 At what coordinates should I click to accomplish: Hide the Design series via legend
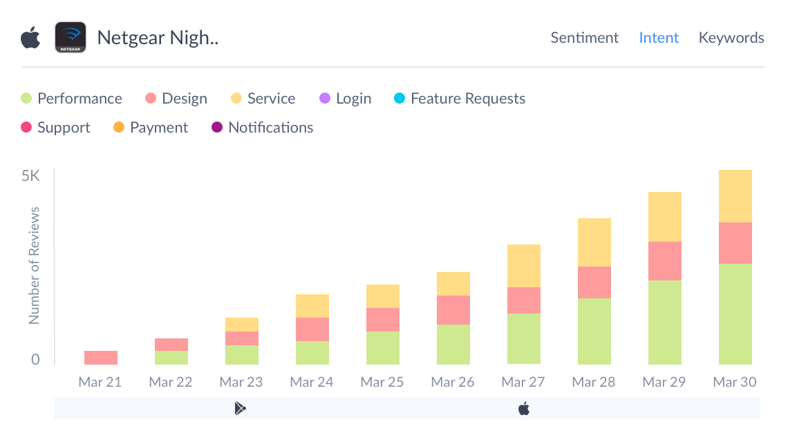tap(176, 99)
